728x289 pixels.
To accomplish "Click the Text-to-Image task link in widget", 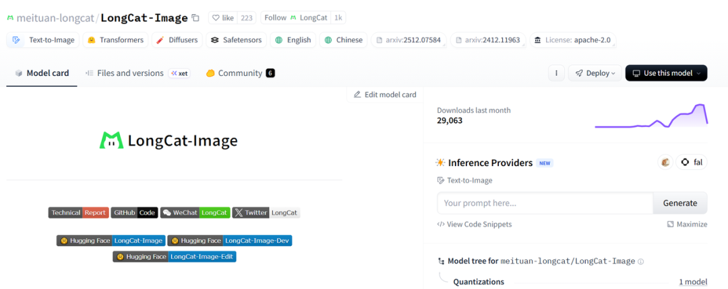I will click(464, 181).
